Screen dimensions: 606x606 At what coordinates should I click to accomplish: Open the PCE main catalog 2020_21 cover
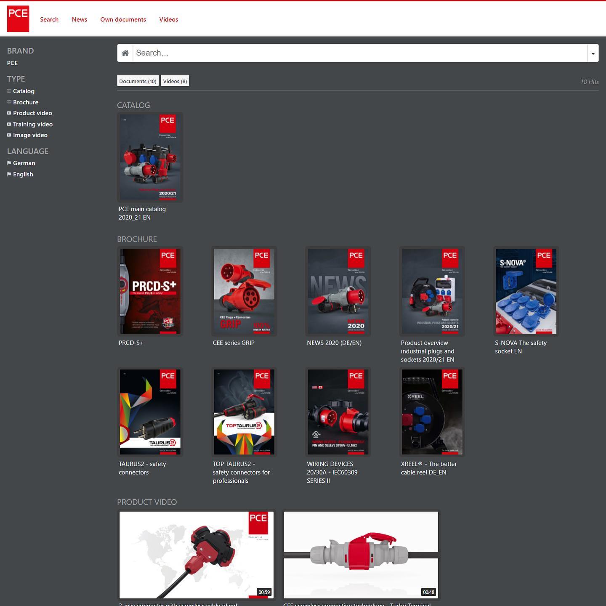[150, 157]
